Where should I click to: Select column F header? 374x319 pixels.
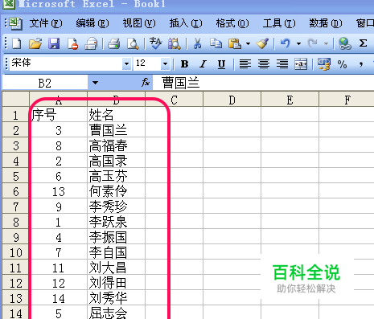(347, 100)
